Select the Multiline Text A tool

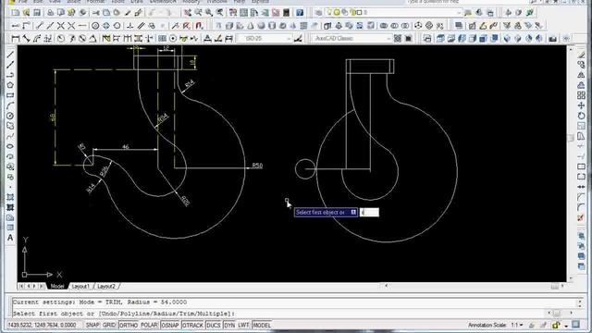10,238
